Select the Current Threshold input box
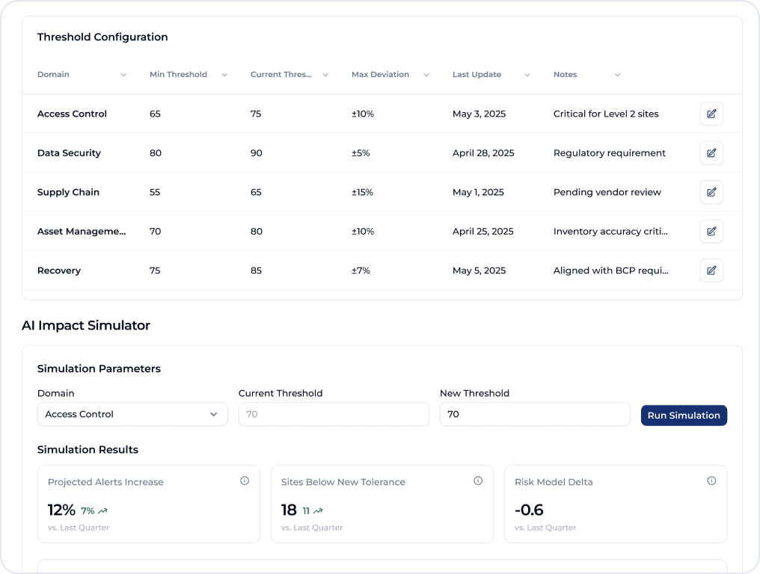Viewport: 760px width, 574px height. [334, 414]
